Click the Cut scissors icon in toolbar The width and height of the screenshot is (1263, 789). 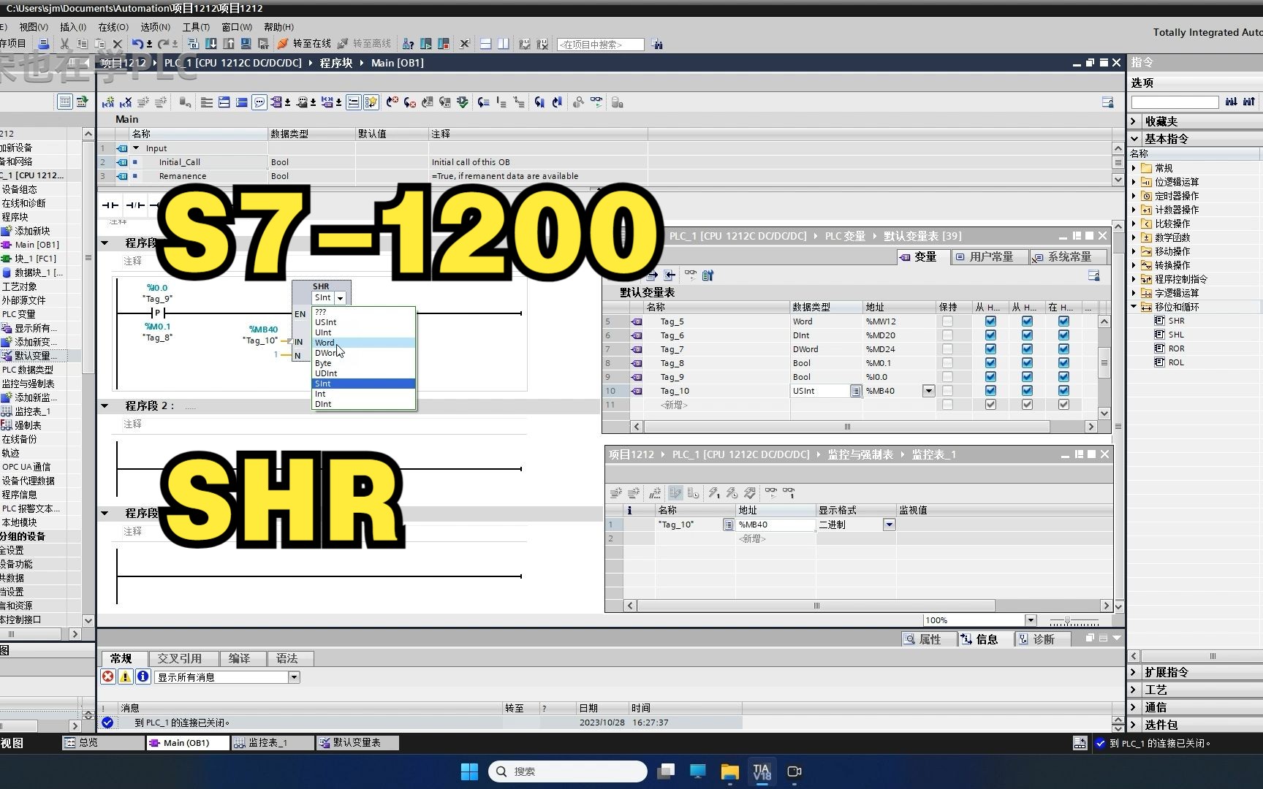64,44
